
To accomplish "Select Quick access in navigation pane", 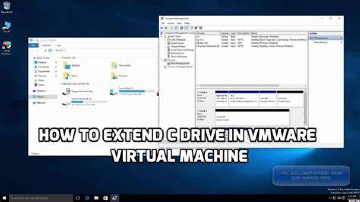I will click(41, 58).
